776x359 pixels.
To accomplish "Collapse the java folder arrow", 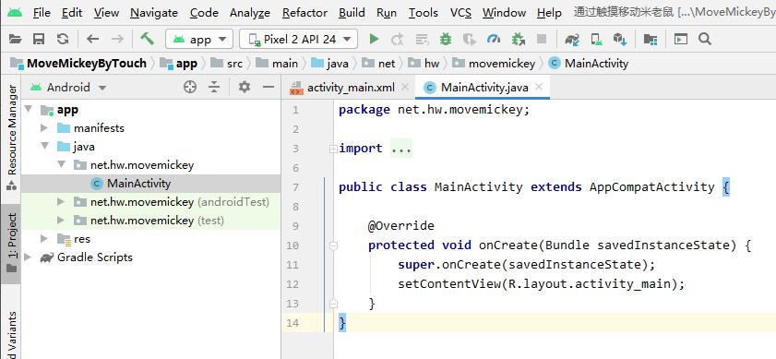I will (x=45, y=147).
